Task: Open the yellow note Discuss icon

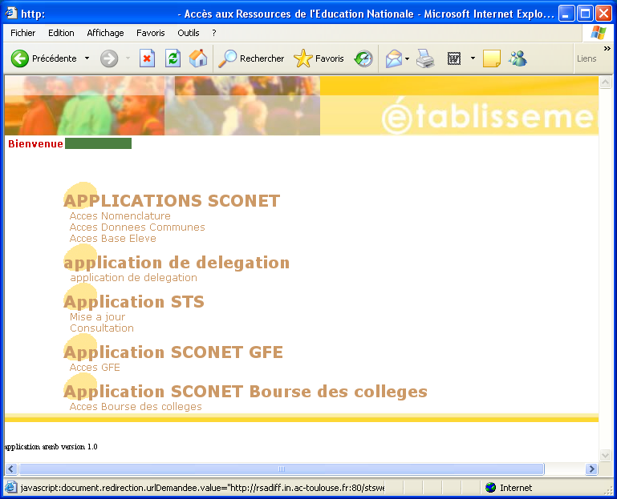Action: [492, 59]
